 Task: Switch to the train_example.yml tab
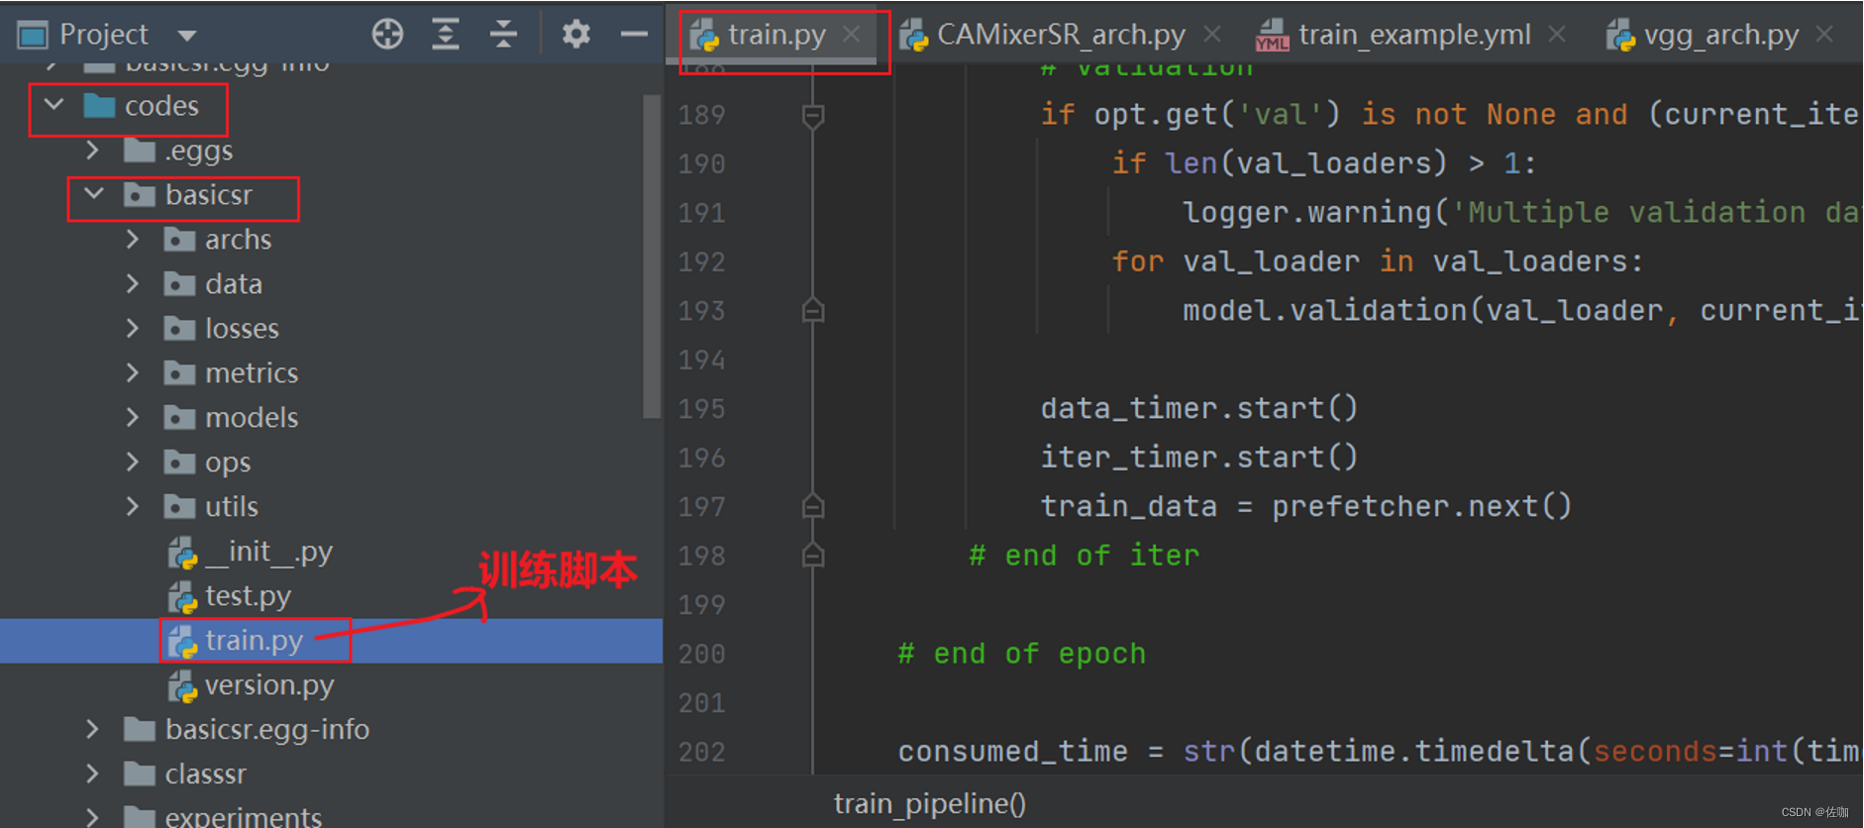(1414, 35)
